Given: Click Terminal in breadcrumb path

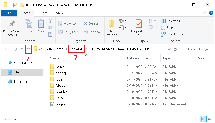Looking at the screenshot, I should tap(77, 49).
